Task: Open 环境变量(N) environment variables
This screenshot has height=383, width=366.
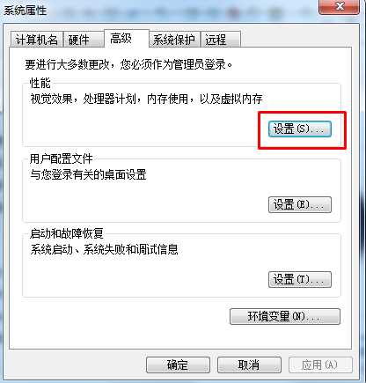Action: (285, 316)
